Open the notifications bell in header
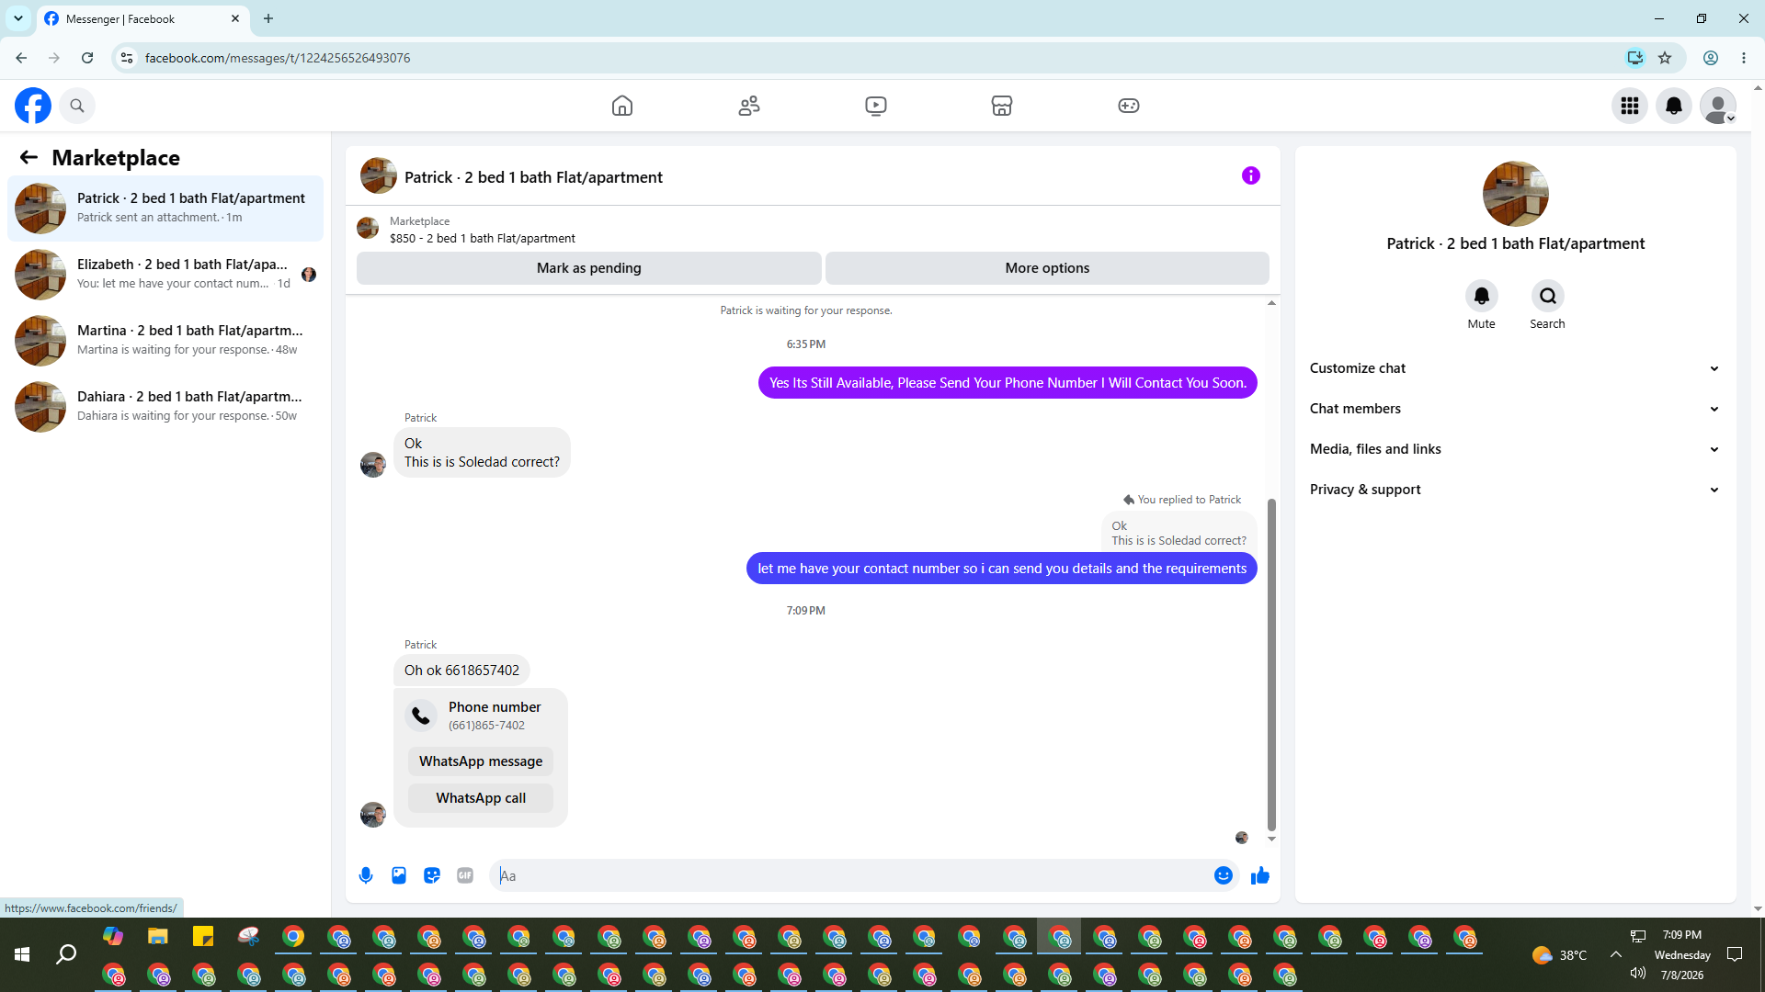1765x992 pixels. coord(1674,106)
